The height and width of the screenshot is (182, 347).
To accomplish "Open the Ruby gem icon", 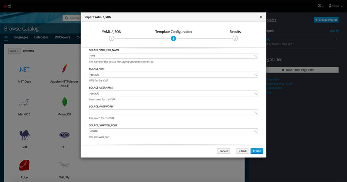I will click(x=24, y=165).
